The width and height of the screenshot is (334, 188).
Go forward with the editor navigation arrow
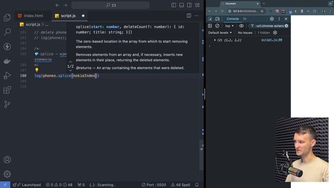[65, 5]
